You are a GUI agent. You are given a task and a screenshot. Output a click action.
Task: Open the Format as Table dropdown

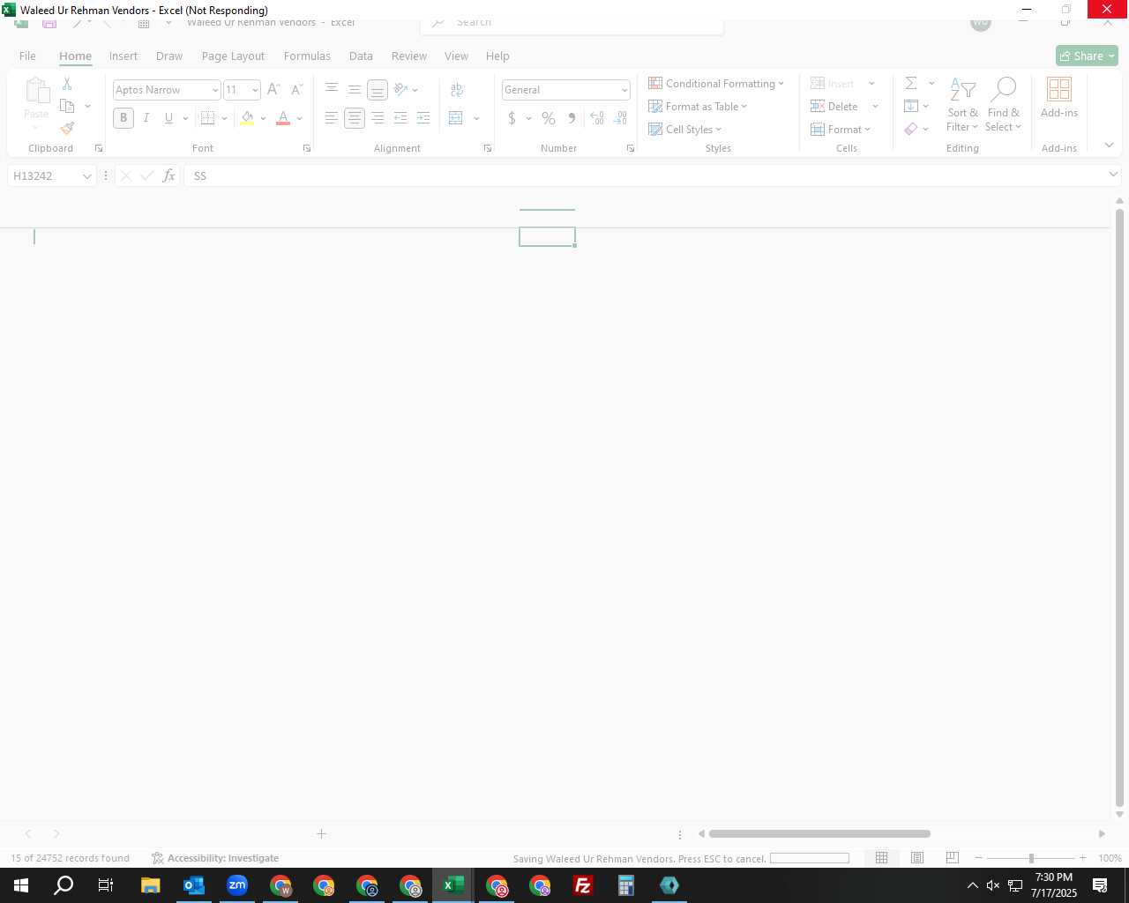(x=698, y=107)
